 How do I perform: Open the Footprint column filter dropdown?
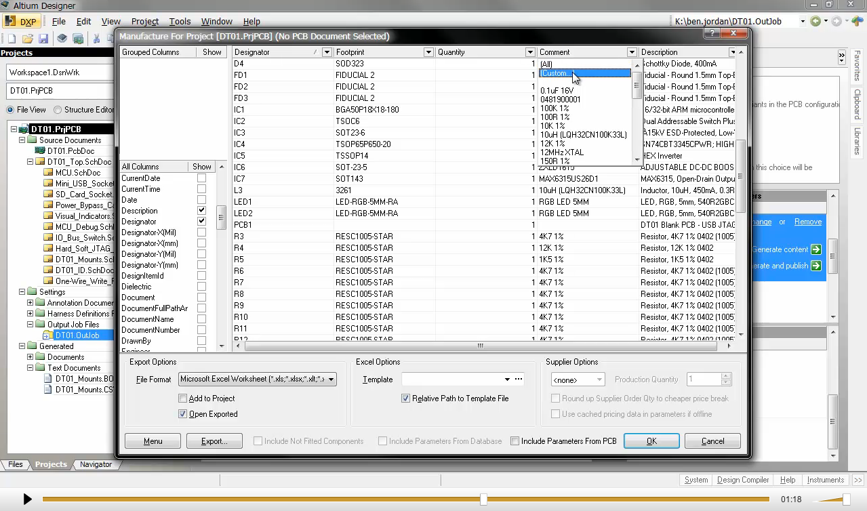428,52
